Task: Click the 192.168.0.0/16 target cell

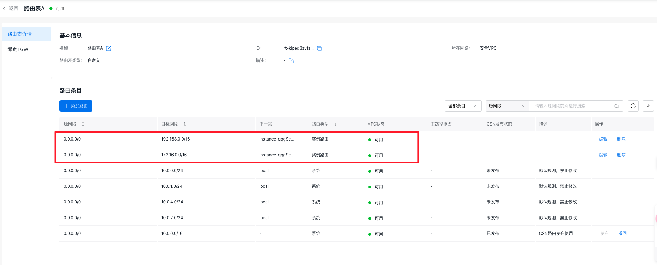Action: (176, 139)
